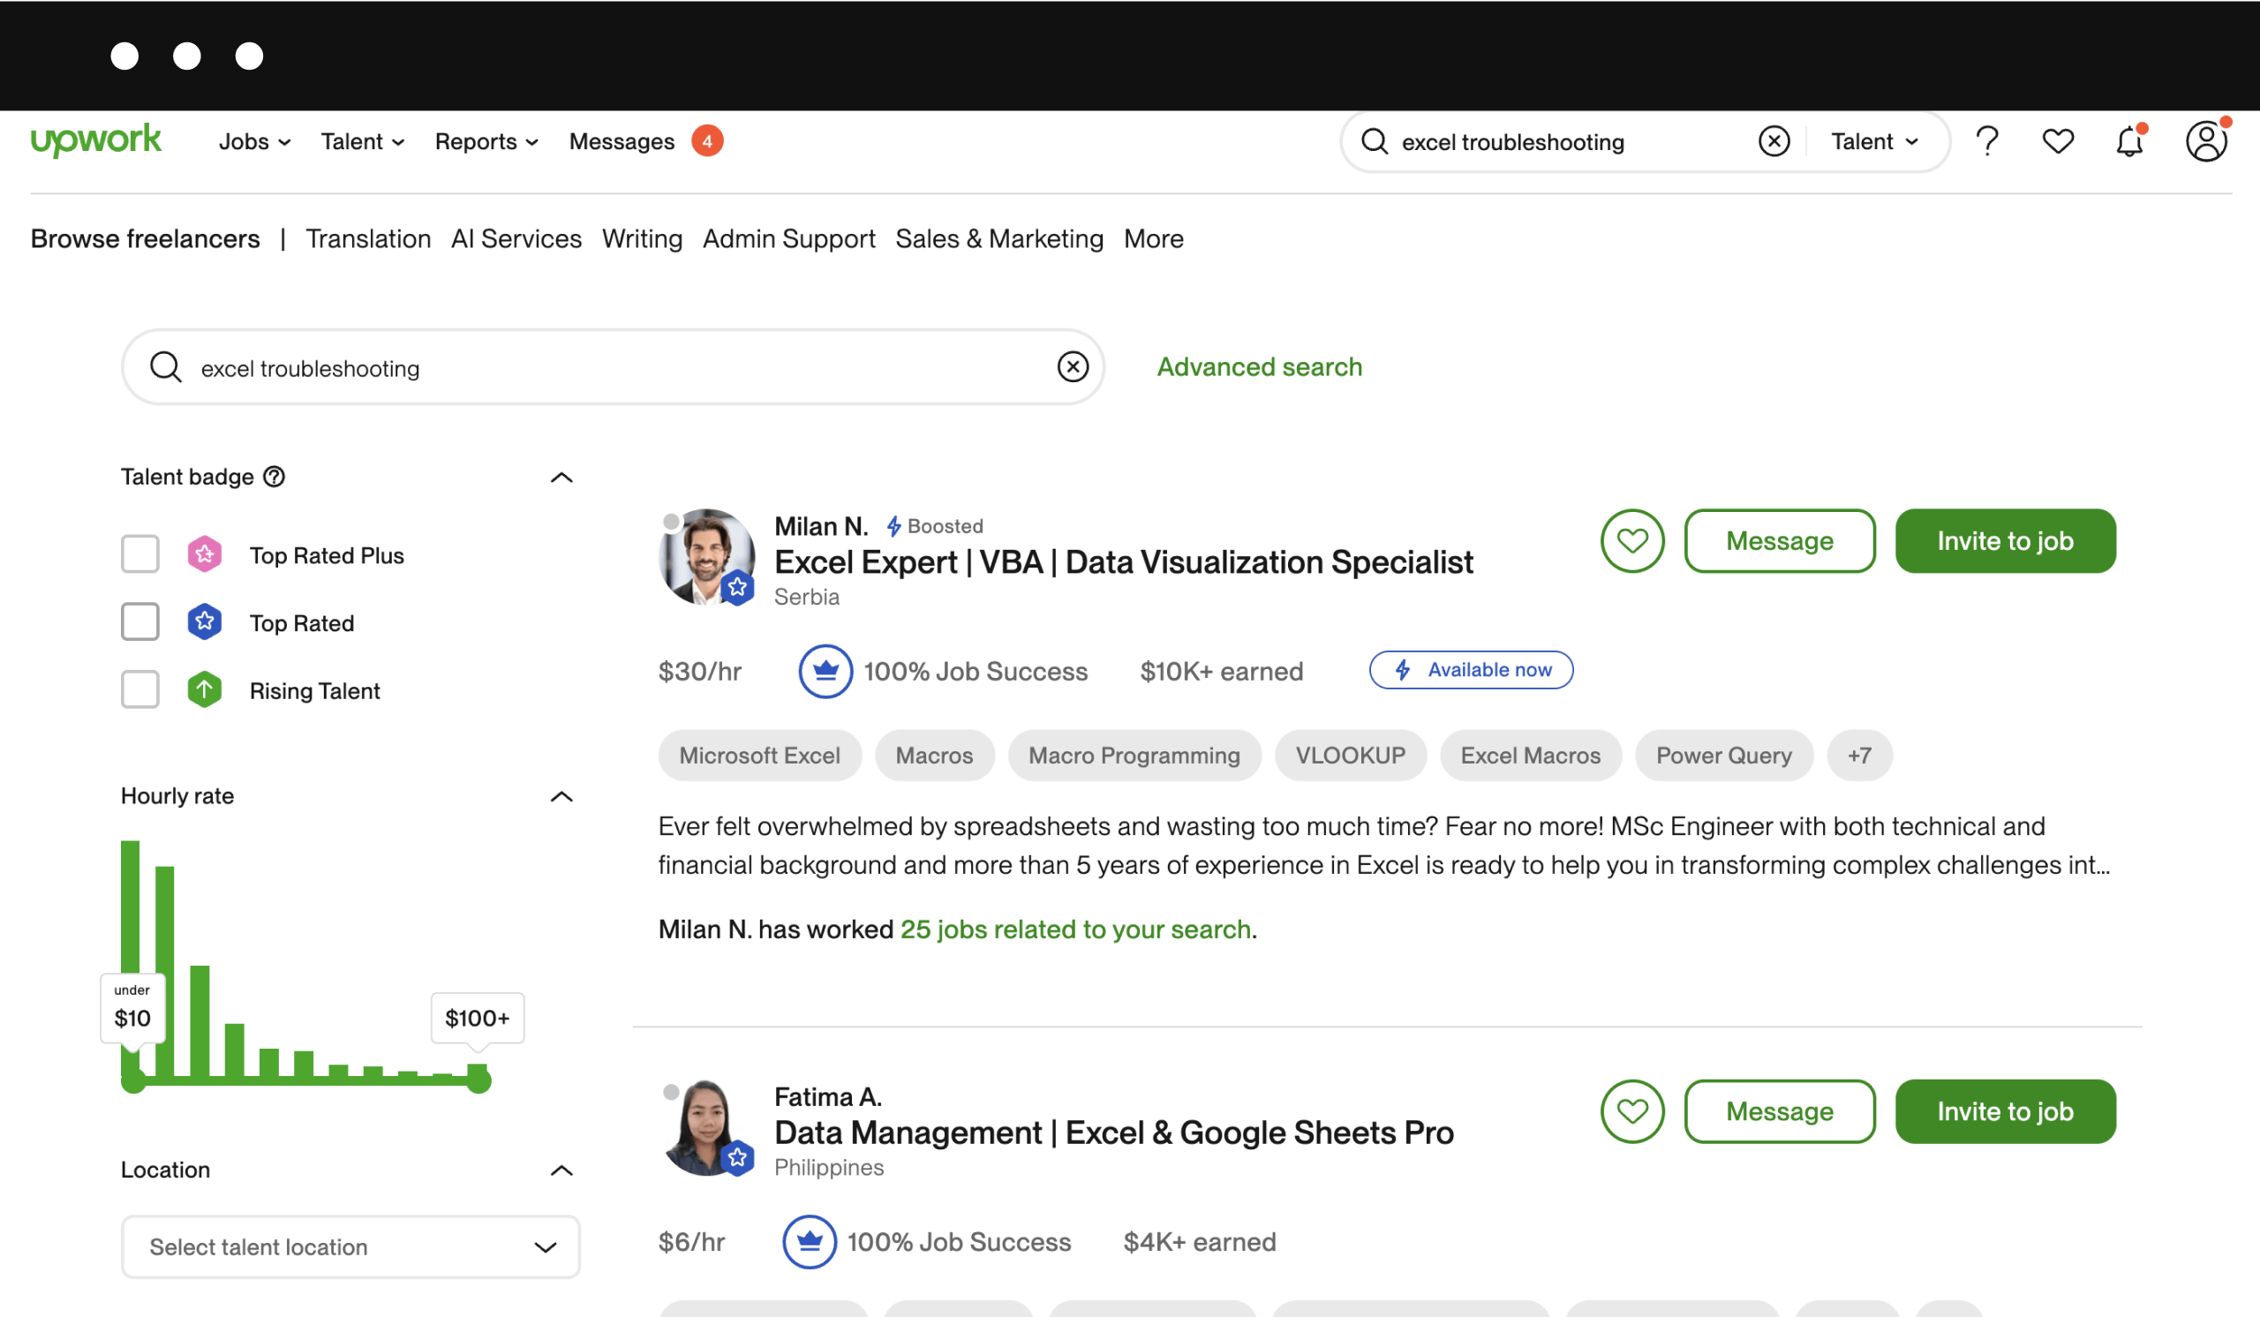Click the help question mark icon
Screen dimensions: 2260x1317
1985,143
